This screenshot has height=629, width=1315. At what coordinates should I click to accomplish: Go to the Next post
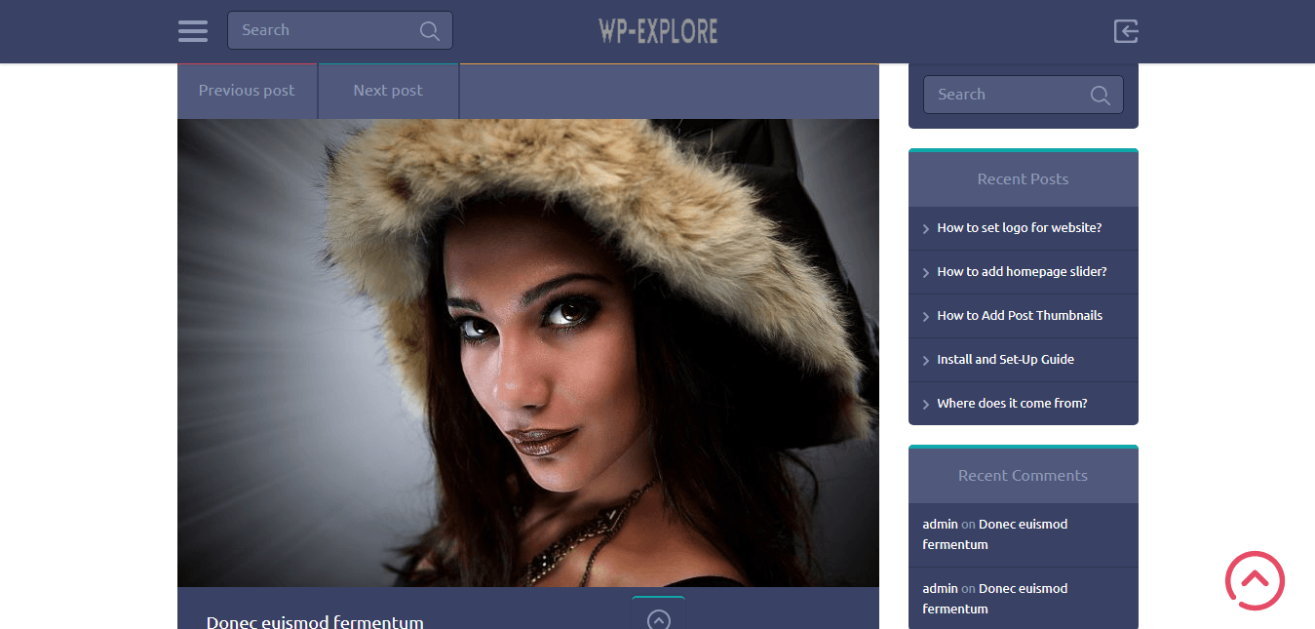(388, 91)
